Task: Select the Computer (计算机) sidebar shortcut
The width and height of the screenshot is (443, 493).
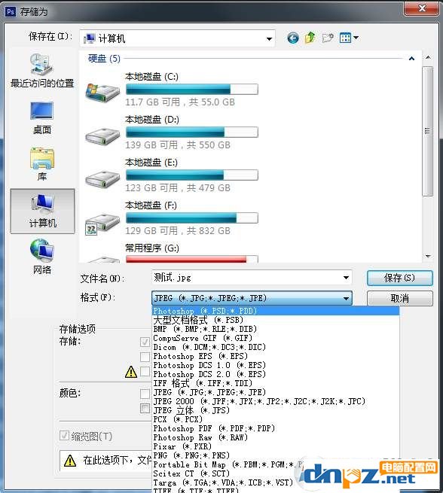Action: pos(42,212)
